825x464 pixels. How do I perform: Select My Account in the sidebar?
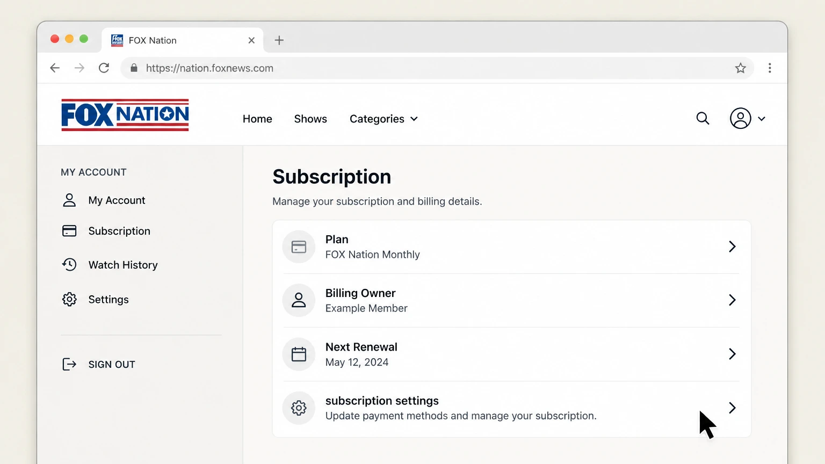click(117, 200)
